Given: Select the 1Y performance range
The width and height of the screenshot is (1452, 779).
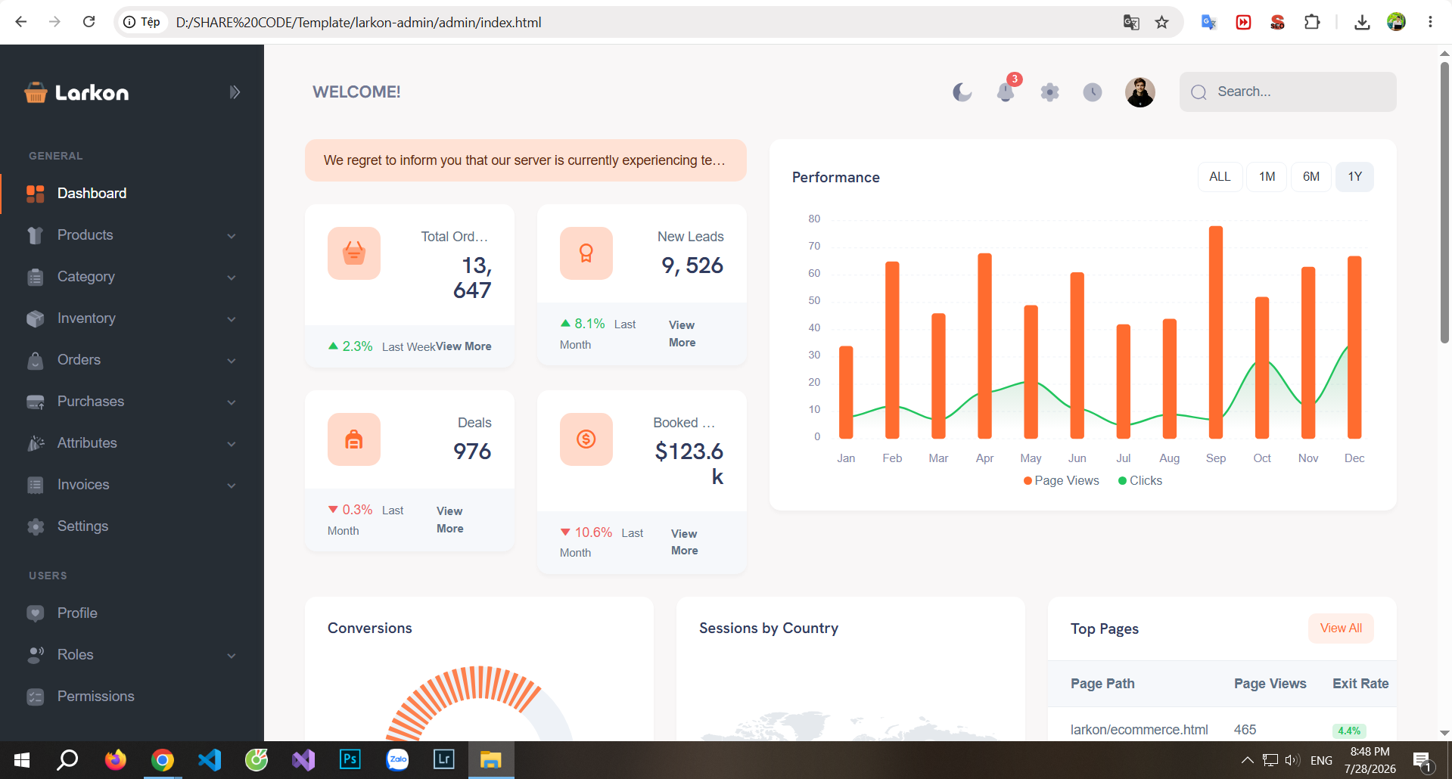Looking at the screenshot, I should 1354,177.
